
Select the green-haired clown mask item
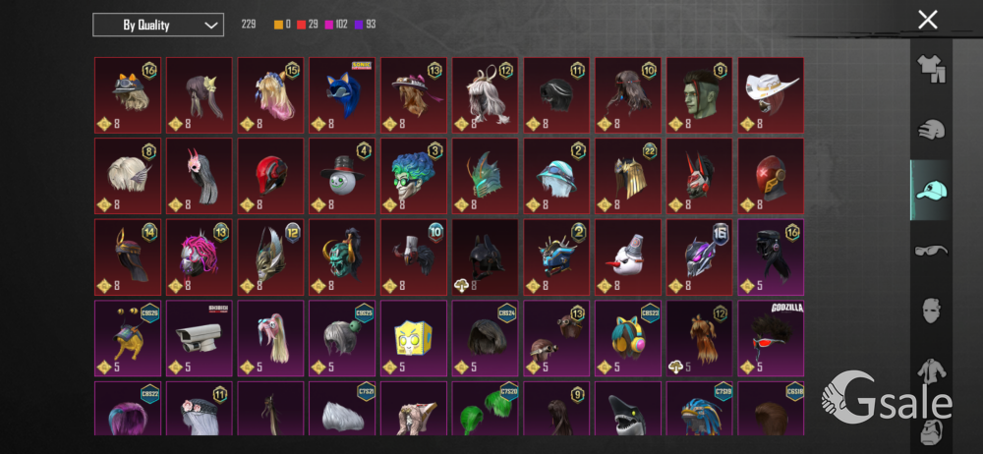(414, 176)
